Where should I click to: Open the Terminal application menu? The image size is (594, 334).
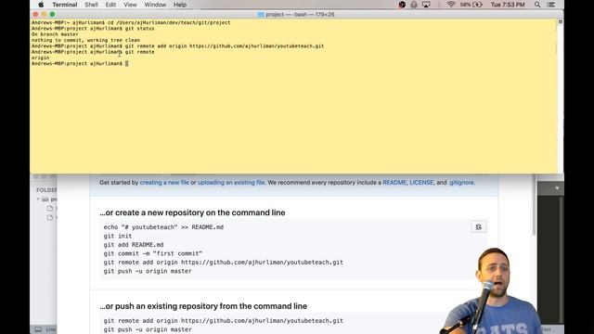[65, 5]
